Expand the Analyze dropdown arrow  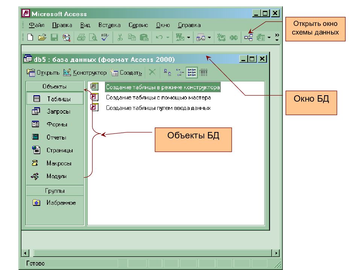coord(209,37)
